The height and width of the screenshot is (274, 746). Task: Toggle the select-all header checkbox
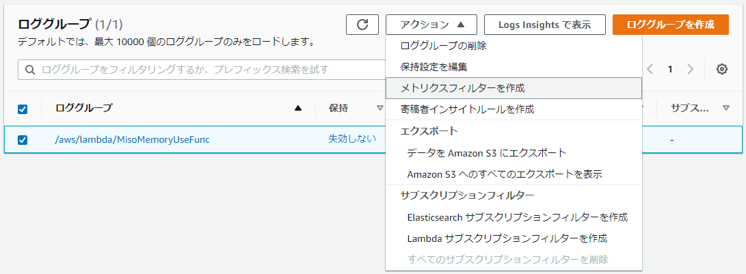click(23, 109)
